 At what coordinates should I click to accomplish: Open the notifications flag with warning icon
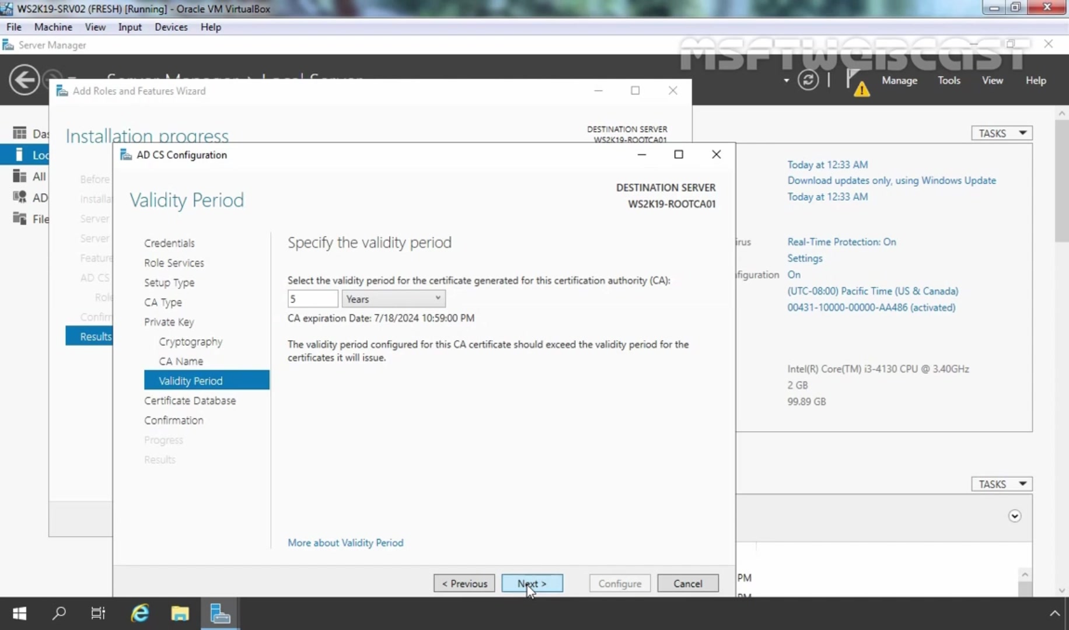point(857,82)
